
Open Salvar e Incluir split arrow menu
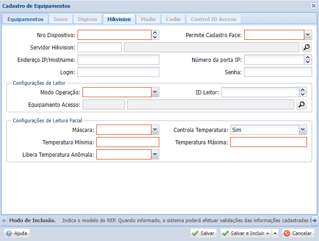(275, 233)
